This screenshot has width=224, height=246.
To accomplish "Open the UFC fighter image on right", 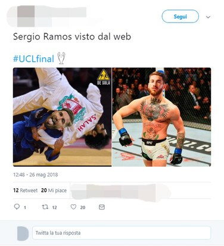I will 161,117.
